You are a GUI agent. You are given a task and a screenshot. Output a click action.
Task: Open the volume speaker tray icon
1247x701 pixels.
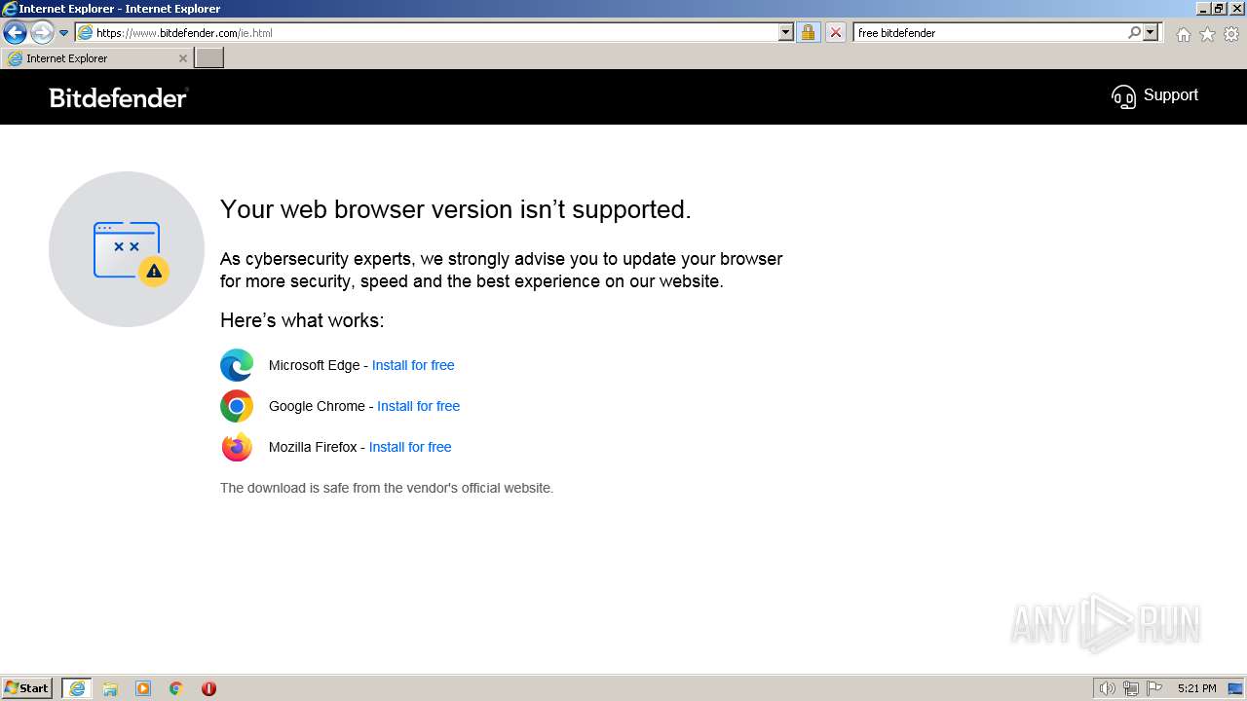tap(1107, 688)
